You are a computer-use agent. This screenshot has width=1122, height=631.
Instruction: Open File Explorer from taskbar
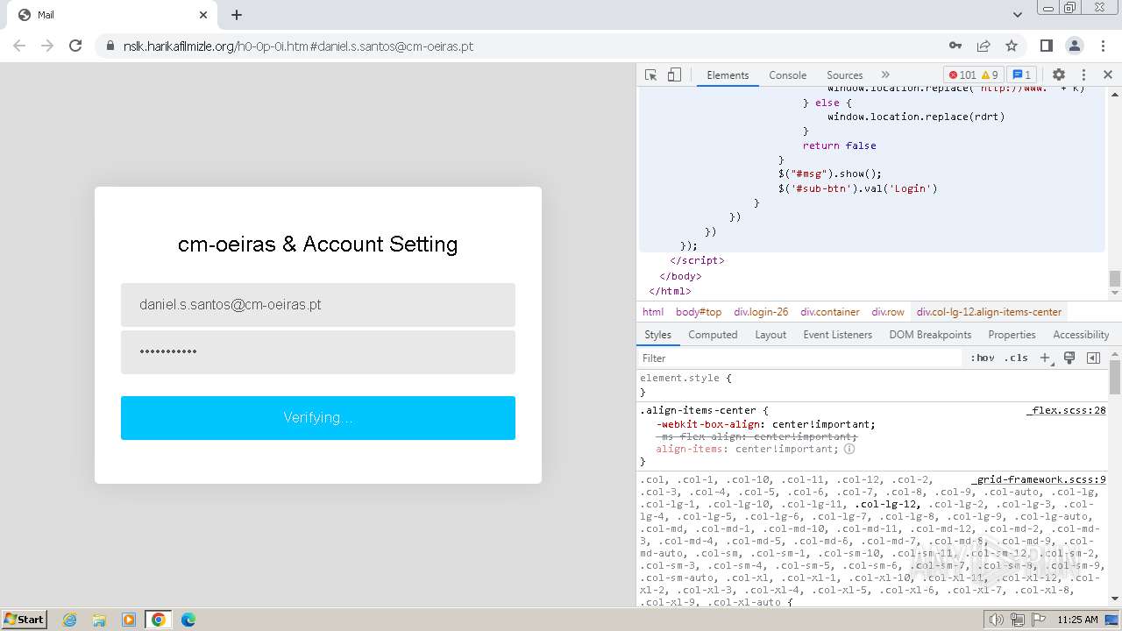(99, 620)
